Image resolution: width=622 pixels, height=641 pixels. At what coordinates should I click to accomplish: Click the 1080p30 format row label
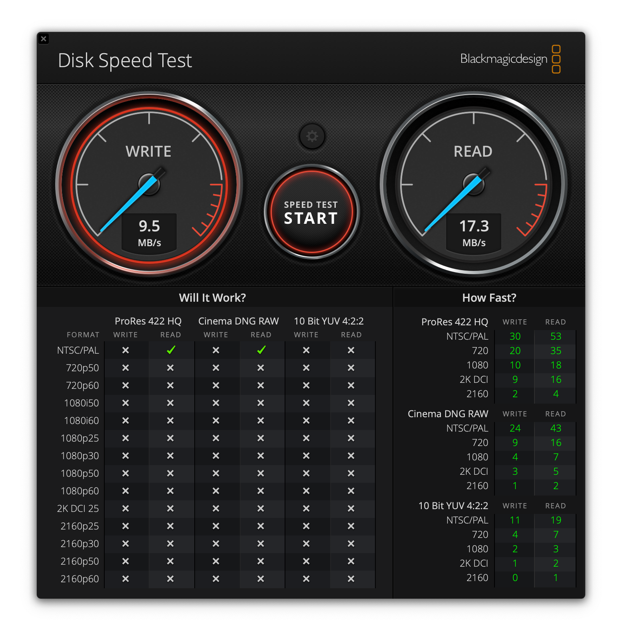point(80,456)
